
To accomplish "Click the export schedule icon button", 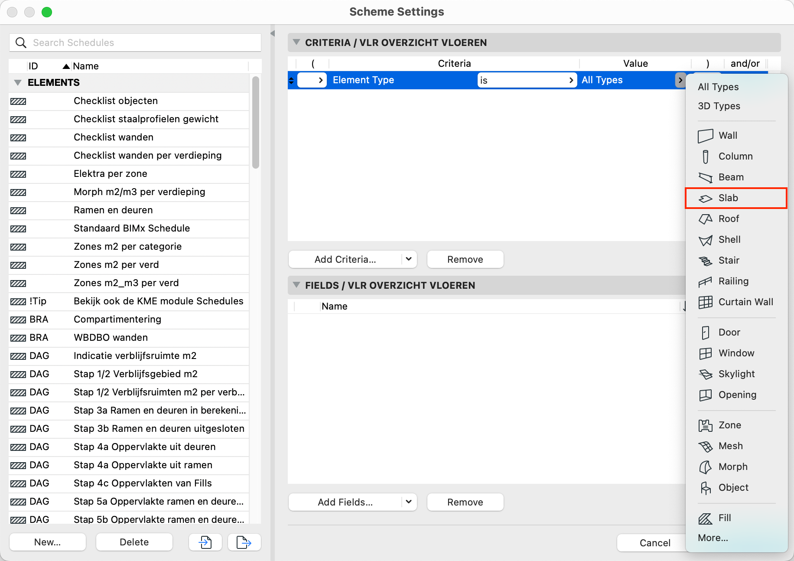I will pyautogui.click(x=244, y=542).
